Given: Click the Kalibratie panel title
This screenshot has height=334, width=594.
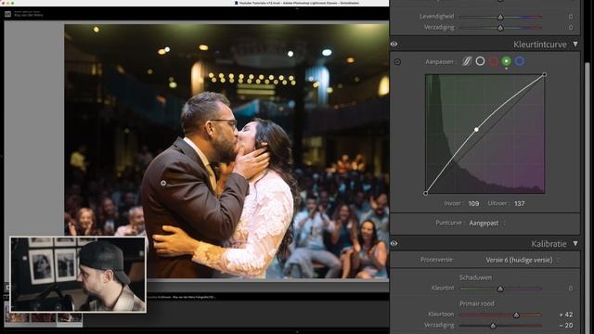Looking at the screenshot, I should click(x=549, y=244).
